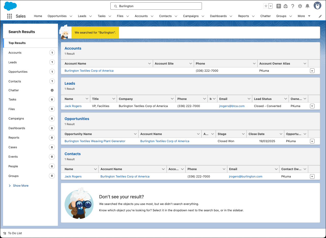Filter results by Leads in sidebar
This screenshot has height=238, width=326.
point(31,62)
